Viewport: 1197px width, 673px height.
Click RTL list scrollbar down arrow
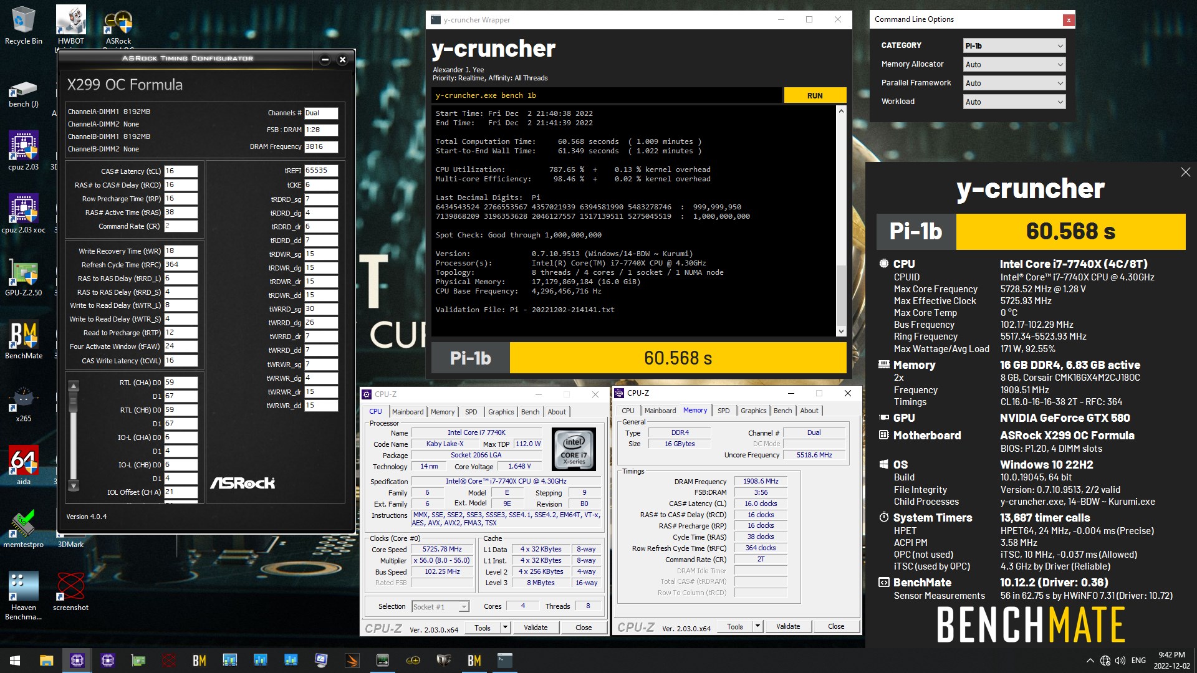(x=74, y=485)
